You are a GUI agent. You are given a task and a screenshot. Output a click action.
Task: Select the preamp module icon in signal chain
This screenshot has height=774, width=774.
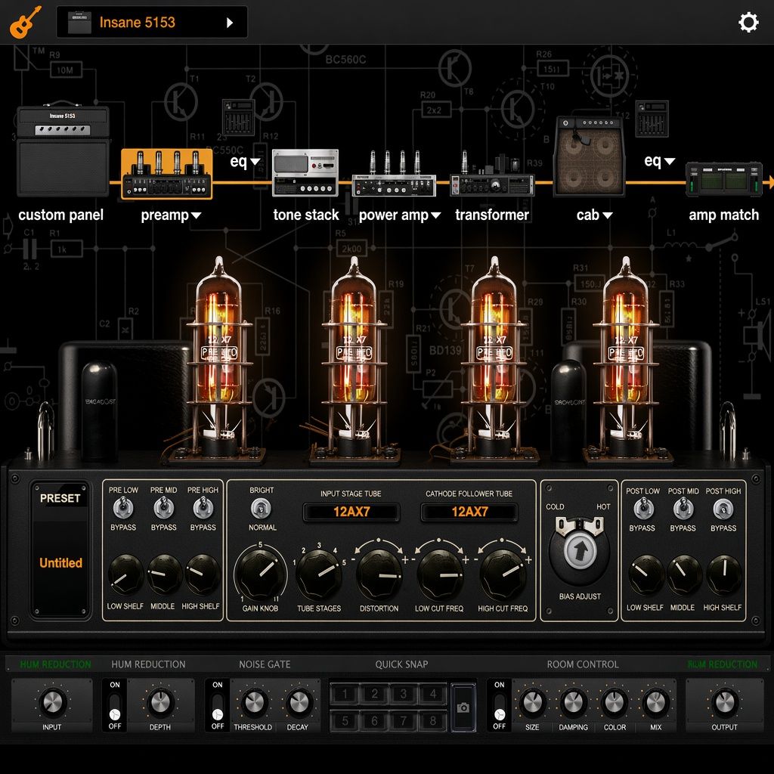click(167, 175)
